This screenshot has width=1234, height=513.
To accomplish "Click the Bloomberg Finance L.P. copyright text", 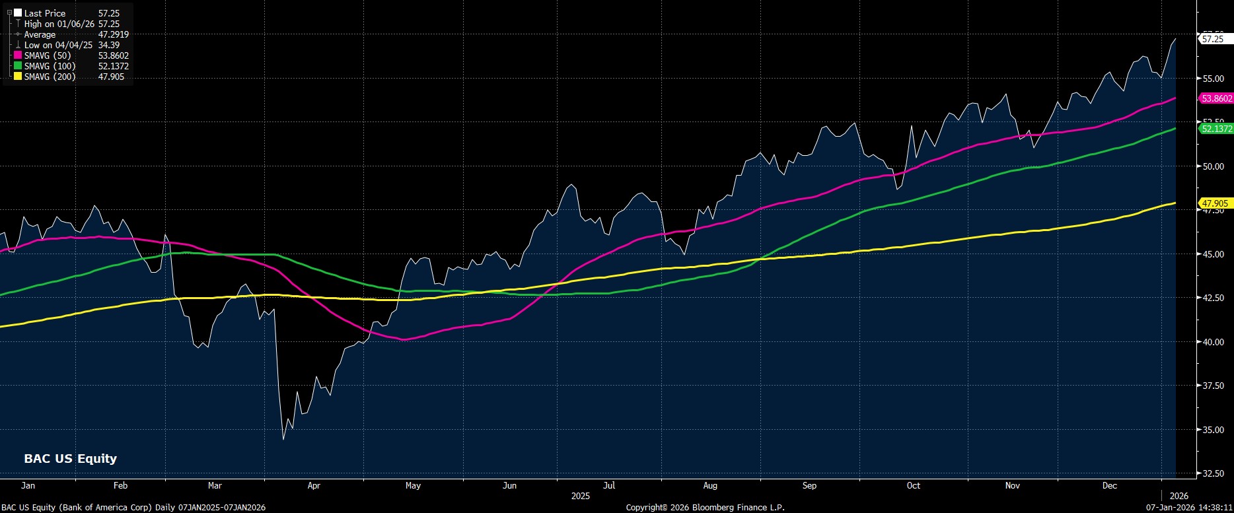I will (x=705, y=507).
